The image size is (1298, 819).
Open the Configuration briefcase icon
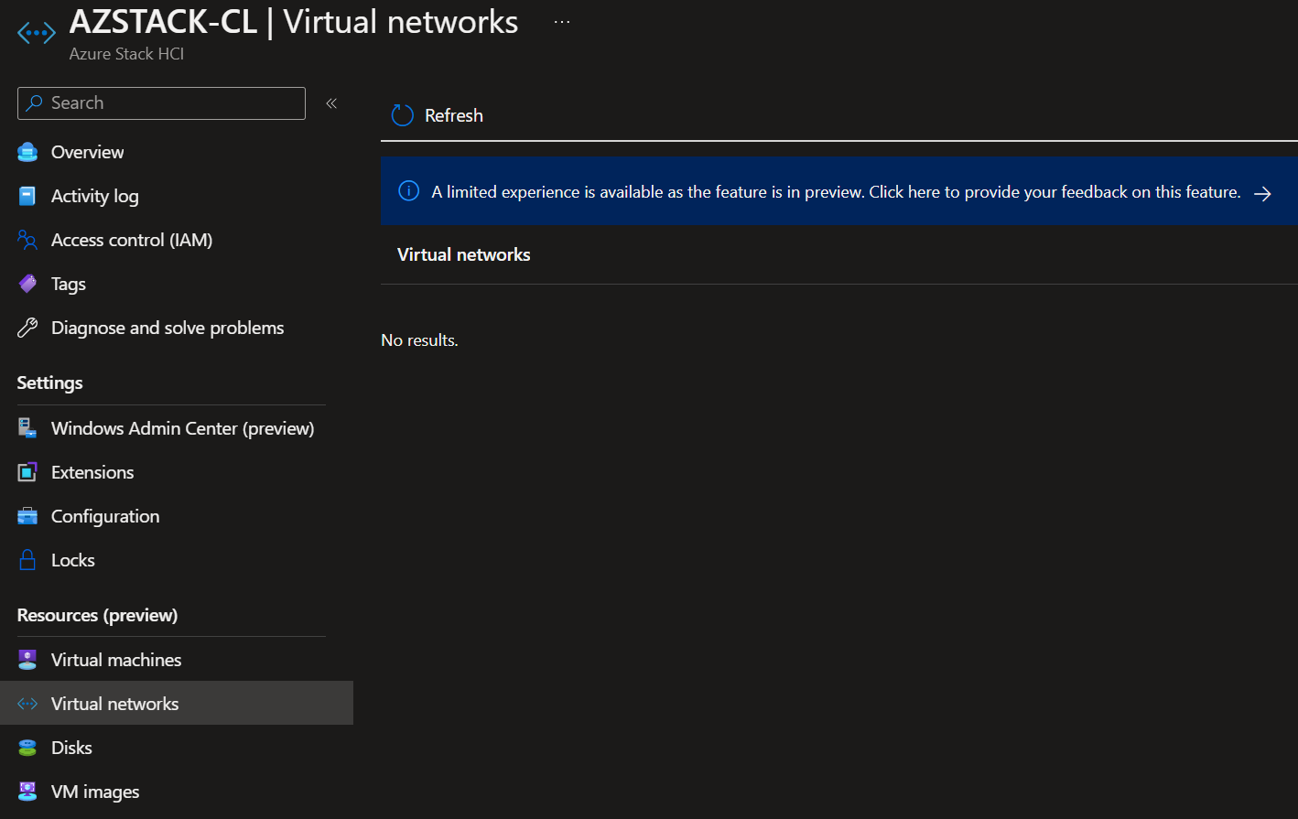[x=27, y=515]
